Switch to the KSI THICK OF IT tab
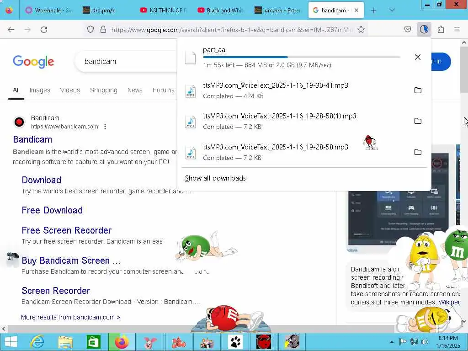The width and height of the screenshot is (468, 351). coord(164,11)
